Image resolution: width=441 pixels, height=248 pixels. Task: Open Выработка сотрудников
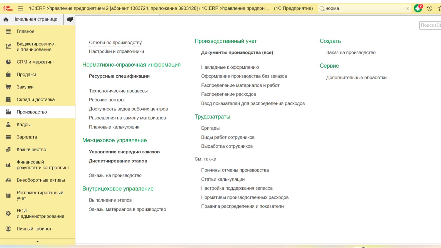[x=227, y=146]
